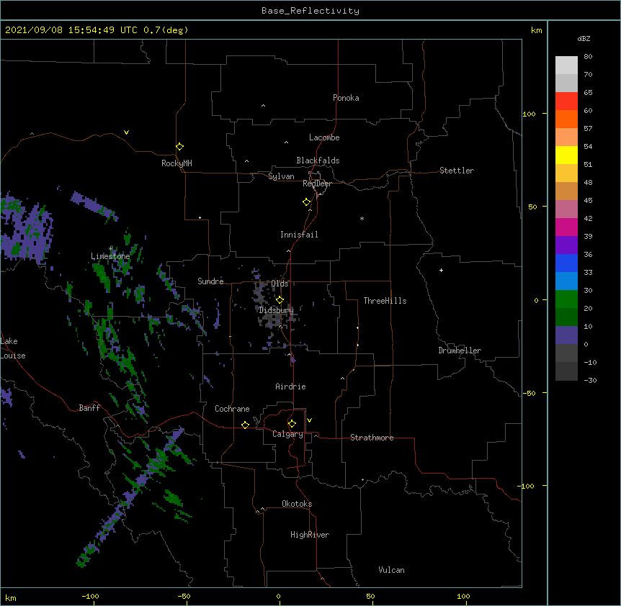Select the light gray 80–70 dBZ swatch
The width and height of the screenshot is (621, 606).
click(x=566, y=65)
